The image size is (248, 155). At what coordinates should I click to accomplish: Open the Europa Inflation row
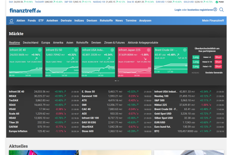pyautogui.click(x=44, y=131)
